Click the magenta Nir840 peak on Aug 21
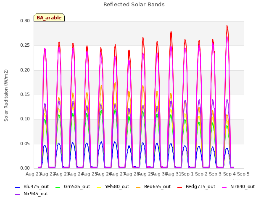Viewport: 269px width, 202px height. [45, 49]
